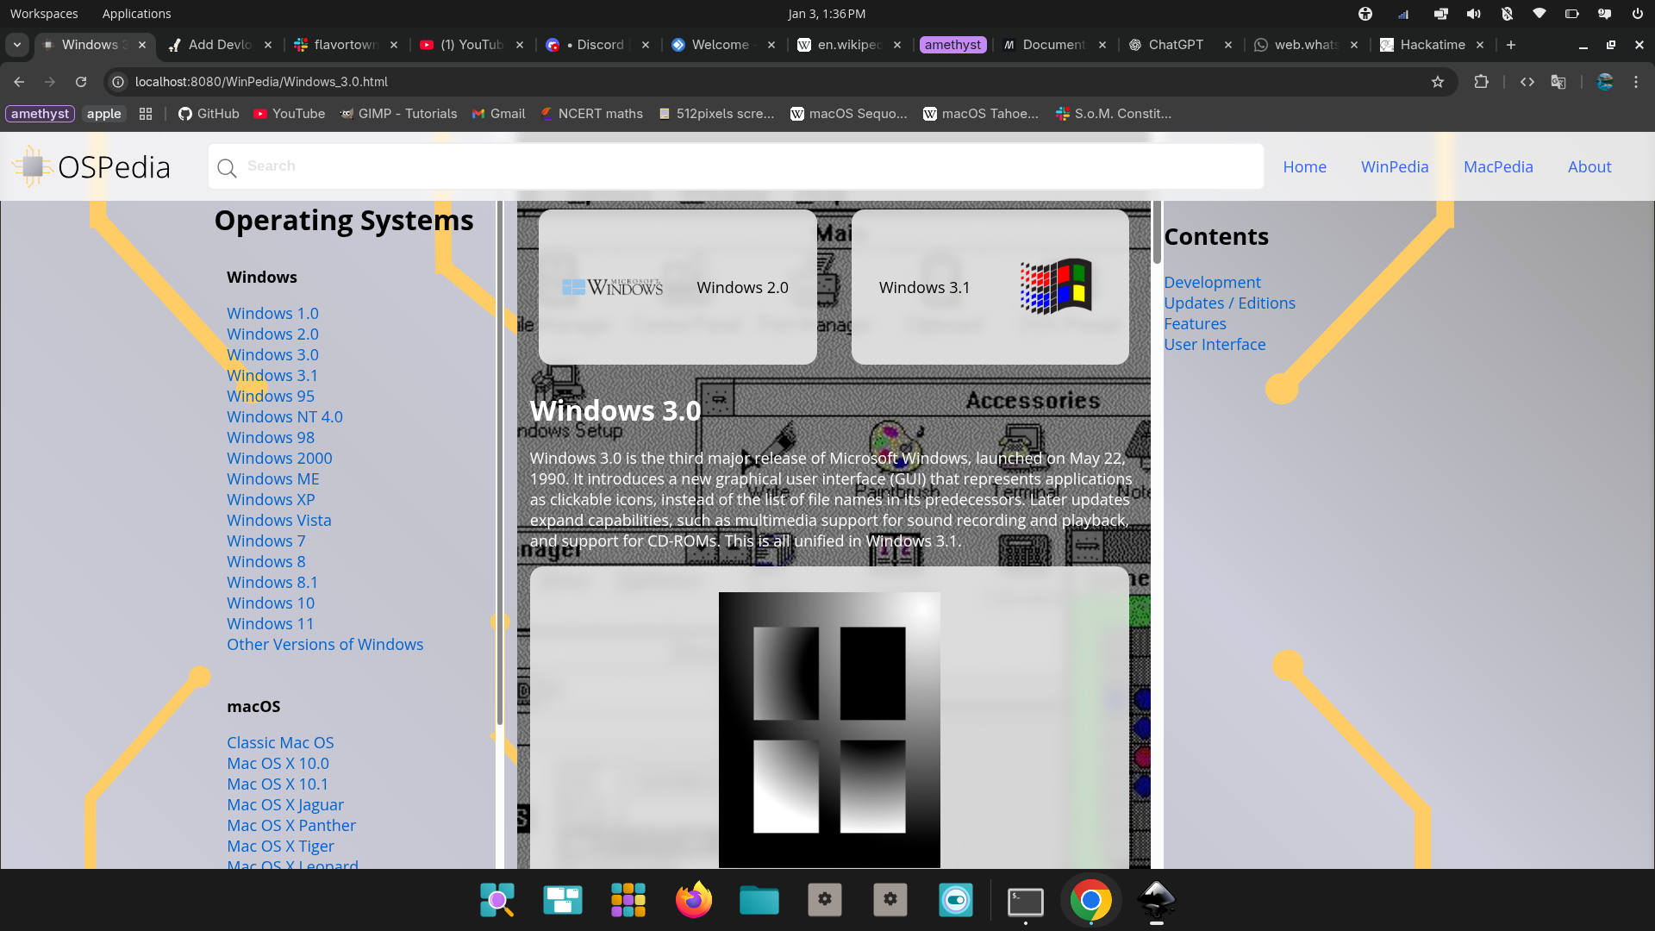Launch Firefox from the dock

pos(693,900)
